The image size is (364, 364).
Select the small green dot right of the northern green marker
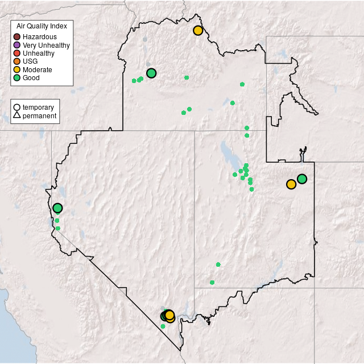click(187, 77)
